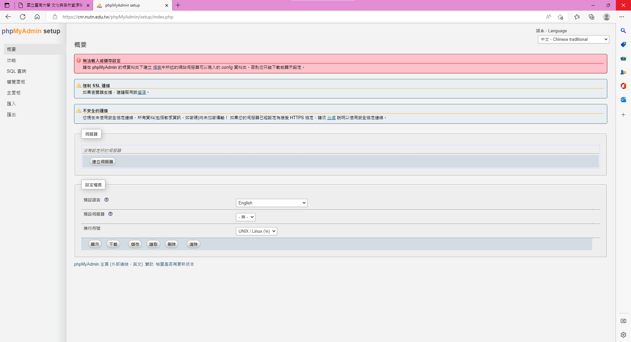Screen dimensions: 631x342
Task: Open the sidebar search icon
Action: coord(623,31)
